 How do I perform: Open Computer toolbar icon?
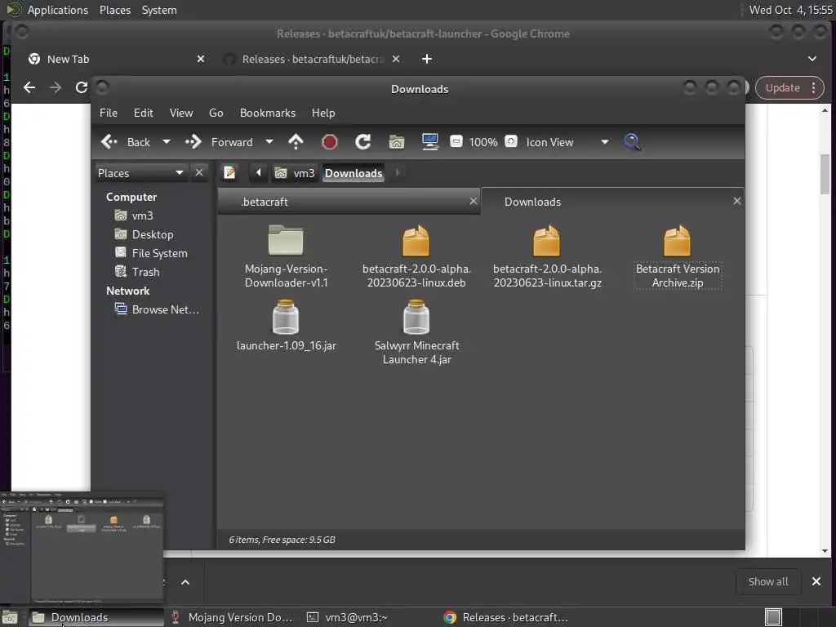coord(429,142)
